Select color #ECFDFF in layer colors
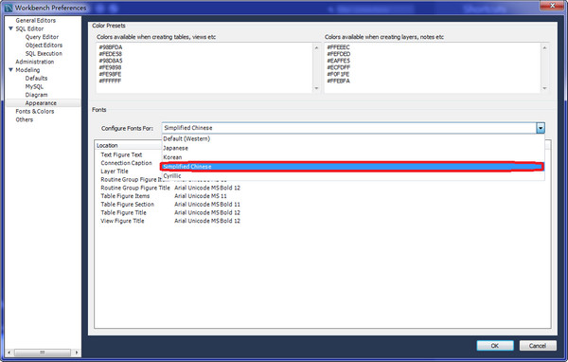Image resolution: width=568 pixels, height=362 pixels. coord(339,67)
